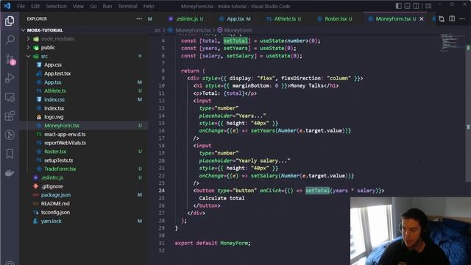The image size is (471, 265).
Task: Expand the node_modules folder
Action: click(28, 39)
